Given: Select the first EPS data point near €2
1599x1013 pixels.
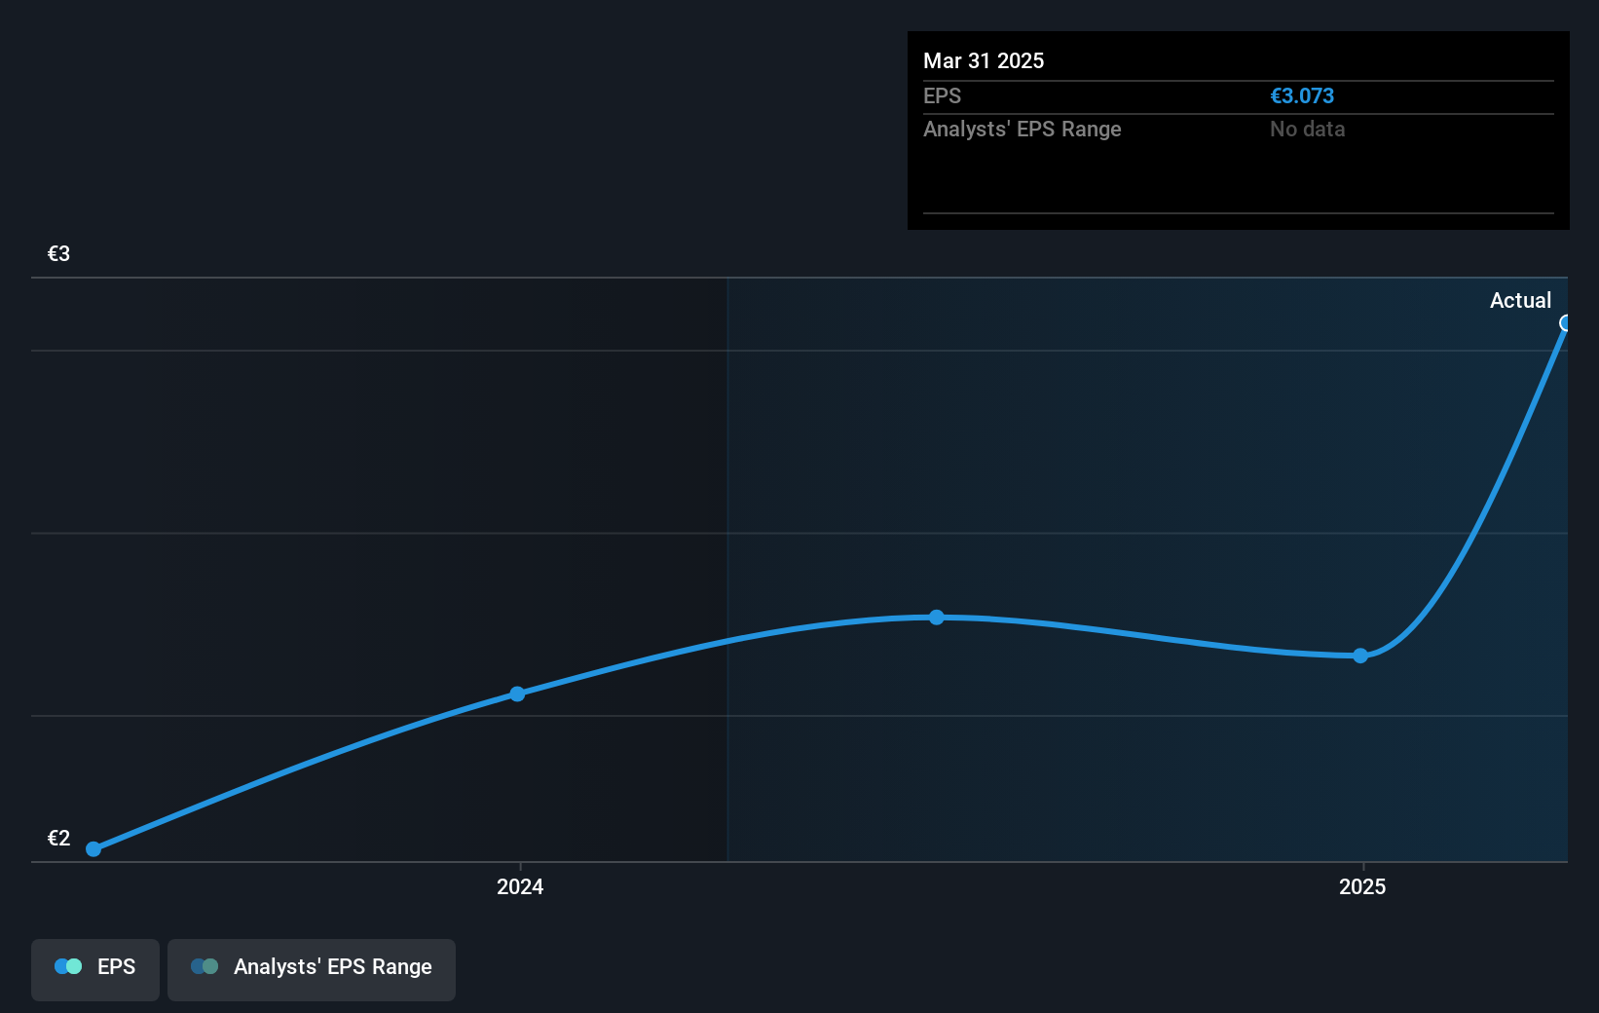Looking at the screenshot, I should point(93,849).
